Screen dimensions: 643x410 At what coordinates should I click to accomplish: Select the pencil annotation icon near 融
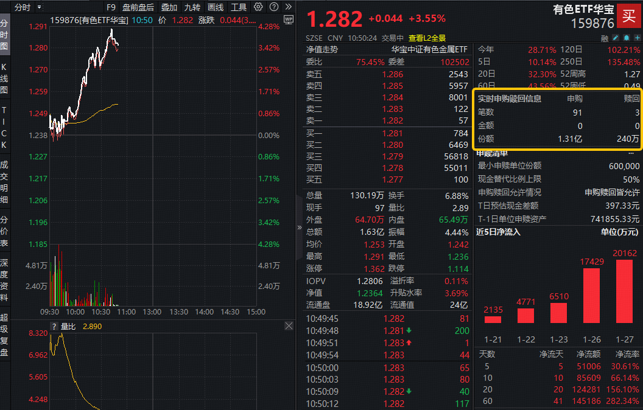616,38
